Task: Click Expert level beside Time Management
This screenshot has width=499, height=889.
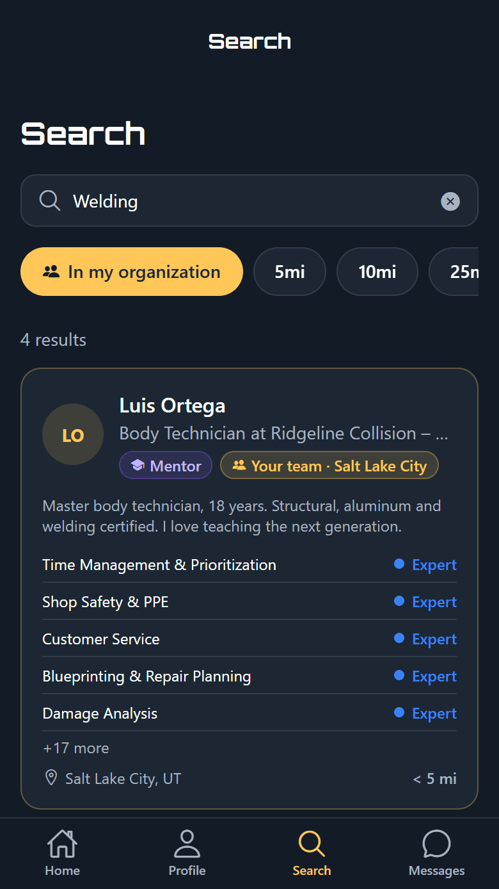Action: (425, 565)
